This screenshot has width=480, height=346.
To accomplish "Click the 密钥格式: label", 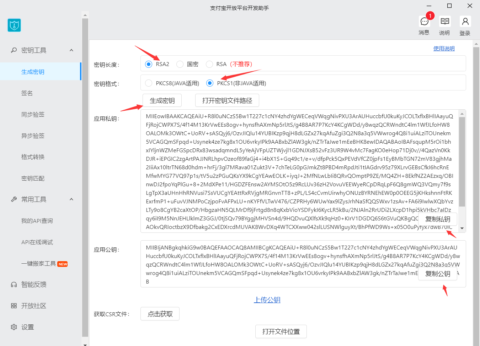I will 107,84.
